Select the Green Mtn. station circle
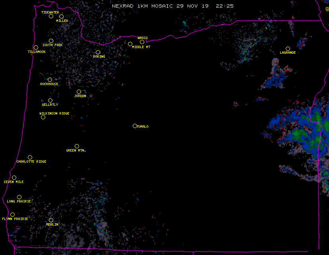This screenshot has width=329, height=255. pyautogui.click(x=77, y=146)
